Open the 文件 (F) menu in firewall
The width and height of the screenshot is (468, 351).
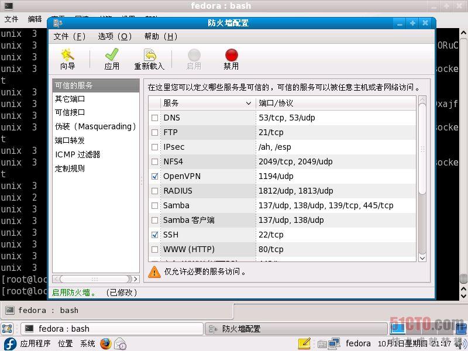click(x=69, y=36)
